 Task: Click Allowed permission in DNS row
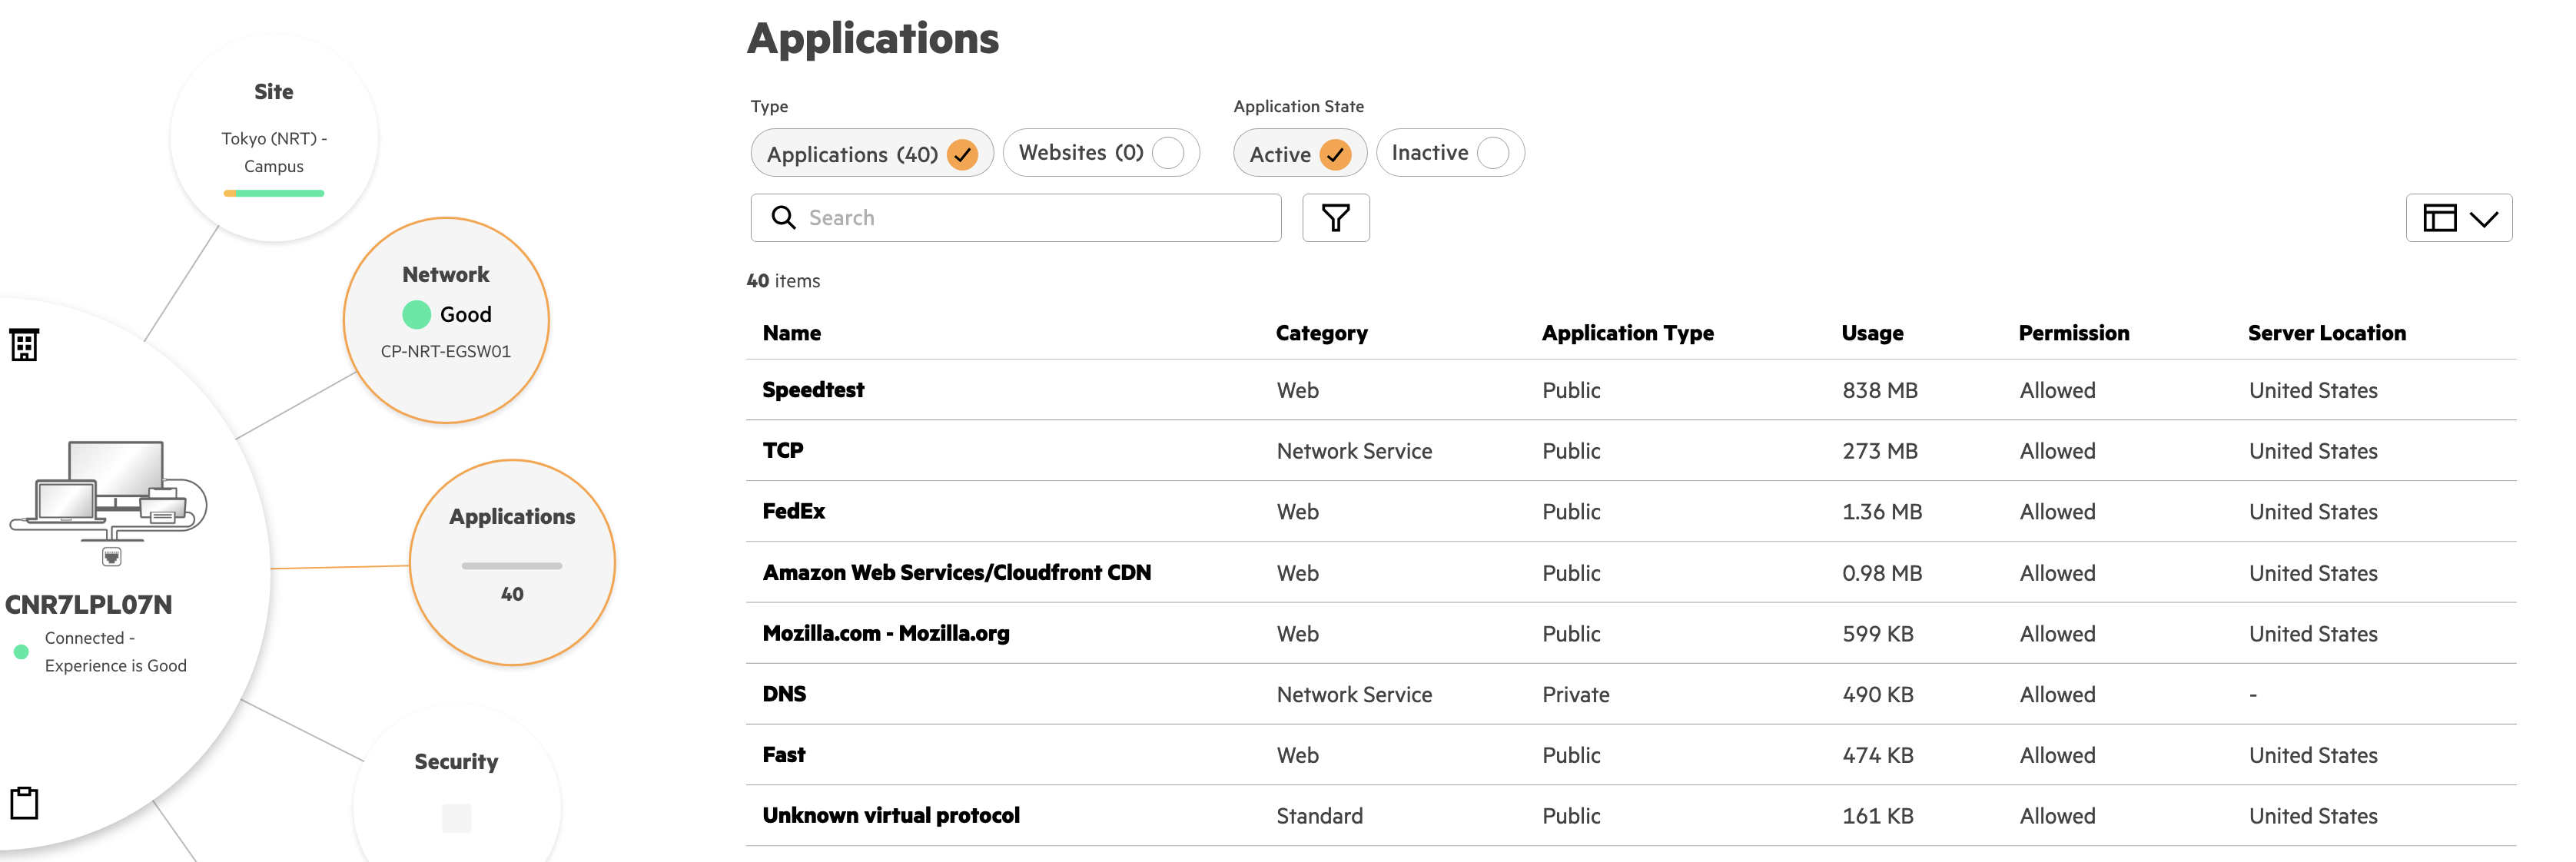tap(2057, 695)
